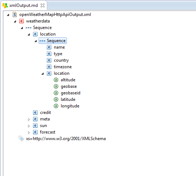The height and width of the screenshot is (176, 196).
Task: Click the attribute icon beside latitude
Action: 56,99
